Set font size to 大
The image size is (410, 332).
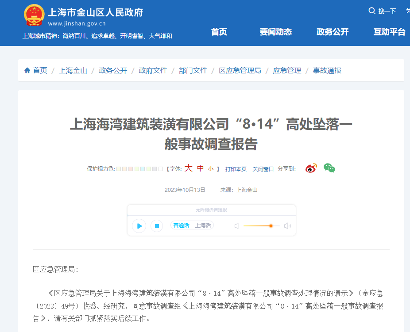(188, 168)
